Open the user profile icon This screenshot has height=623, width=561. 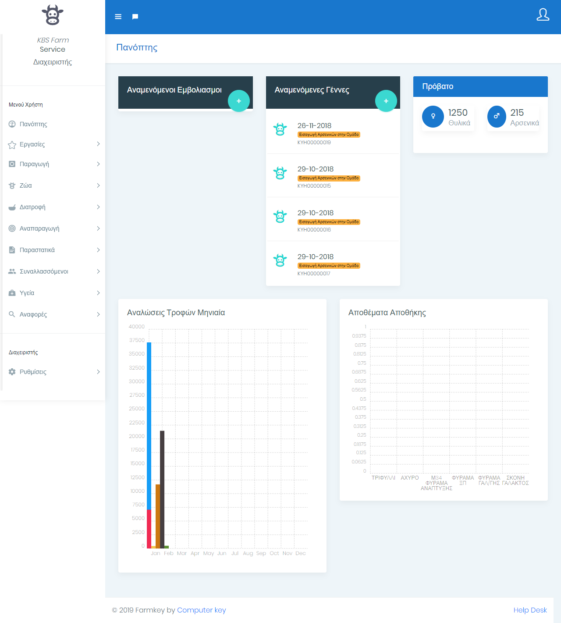543,15
